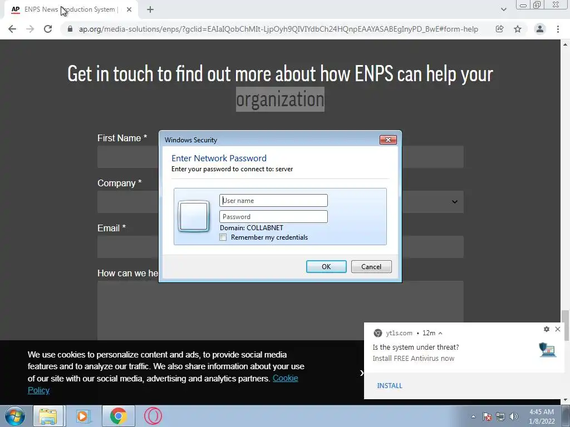
Task: Focus the Password field
Action: coord(273,217)
